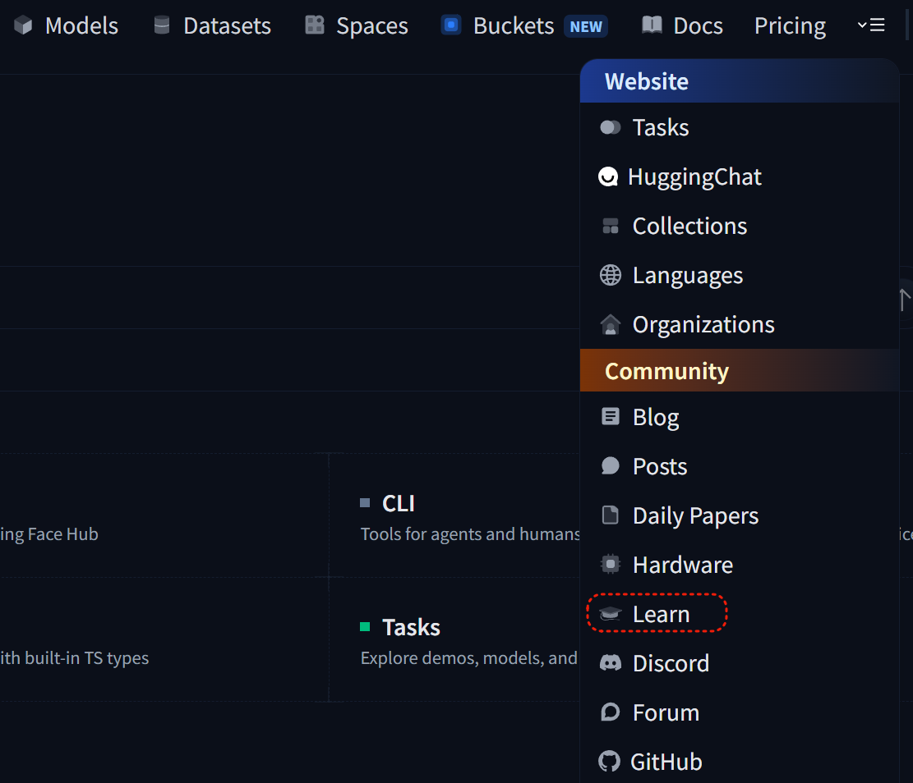Select GitHub menu entry
913x783 pixels.
point(740,762)
